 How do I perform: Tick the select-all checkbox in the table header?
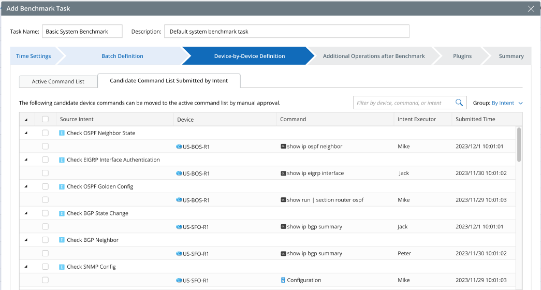[46, 119]
